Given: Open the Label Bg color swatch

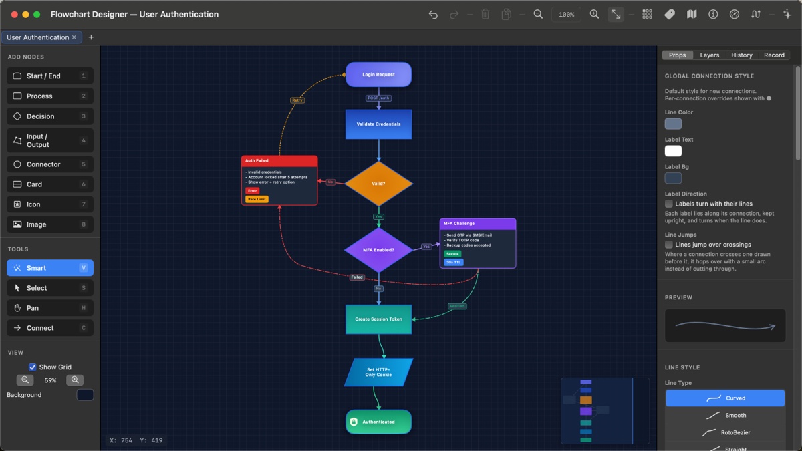Looking at the screenshot, I should pyautogui.click(x=673, y=178).
